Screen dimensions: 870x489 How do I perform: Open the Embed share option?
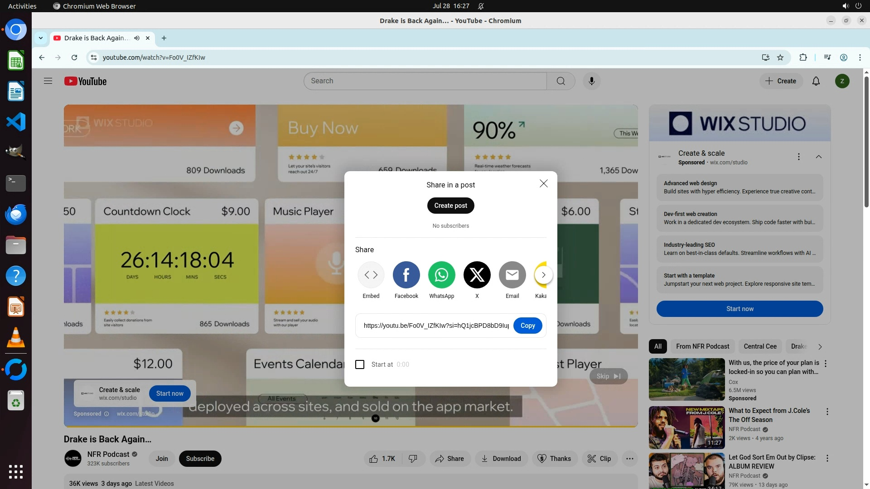click(371, 275)
